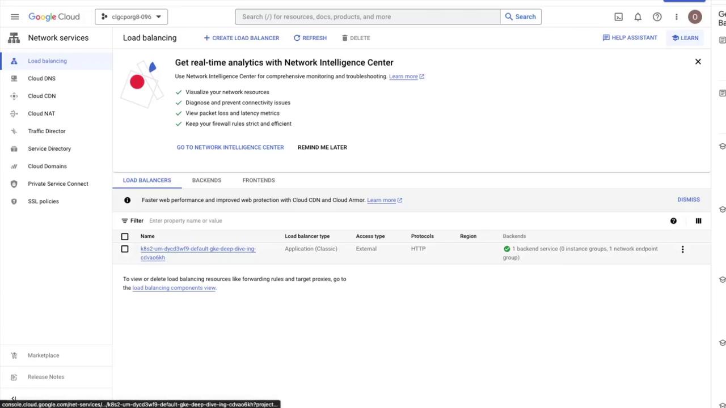
Task: Open the notifications bell
Action: point(638,17)
